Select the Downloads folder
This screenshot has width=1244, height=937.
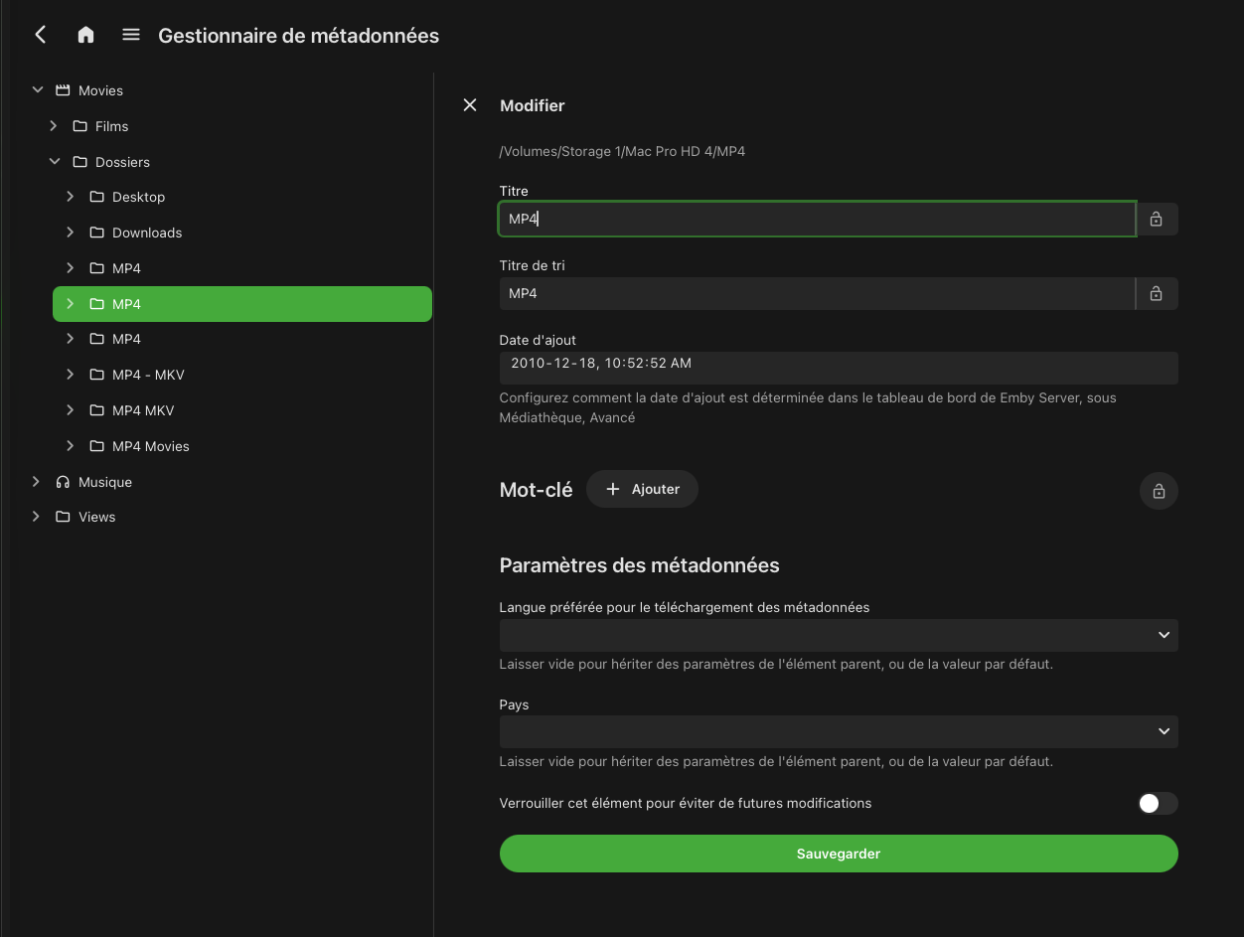(147, 233)
